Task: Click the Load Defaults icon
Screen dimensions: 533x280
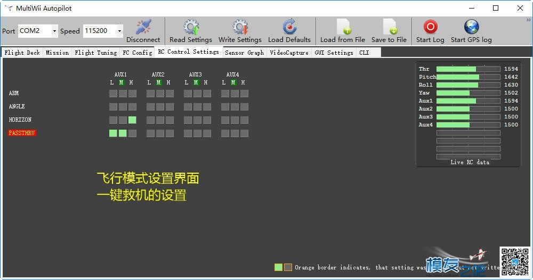Action: [x=289, y=27]
